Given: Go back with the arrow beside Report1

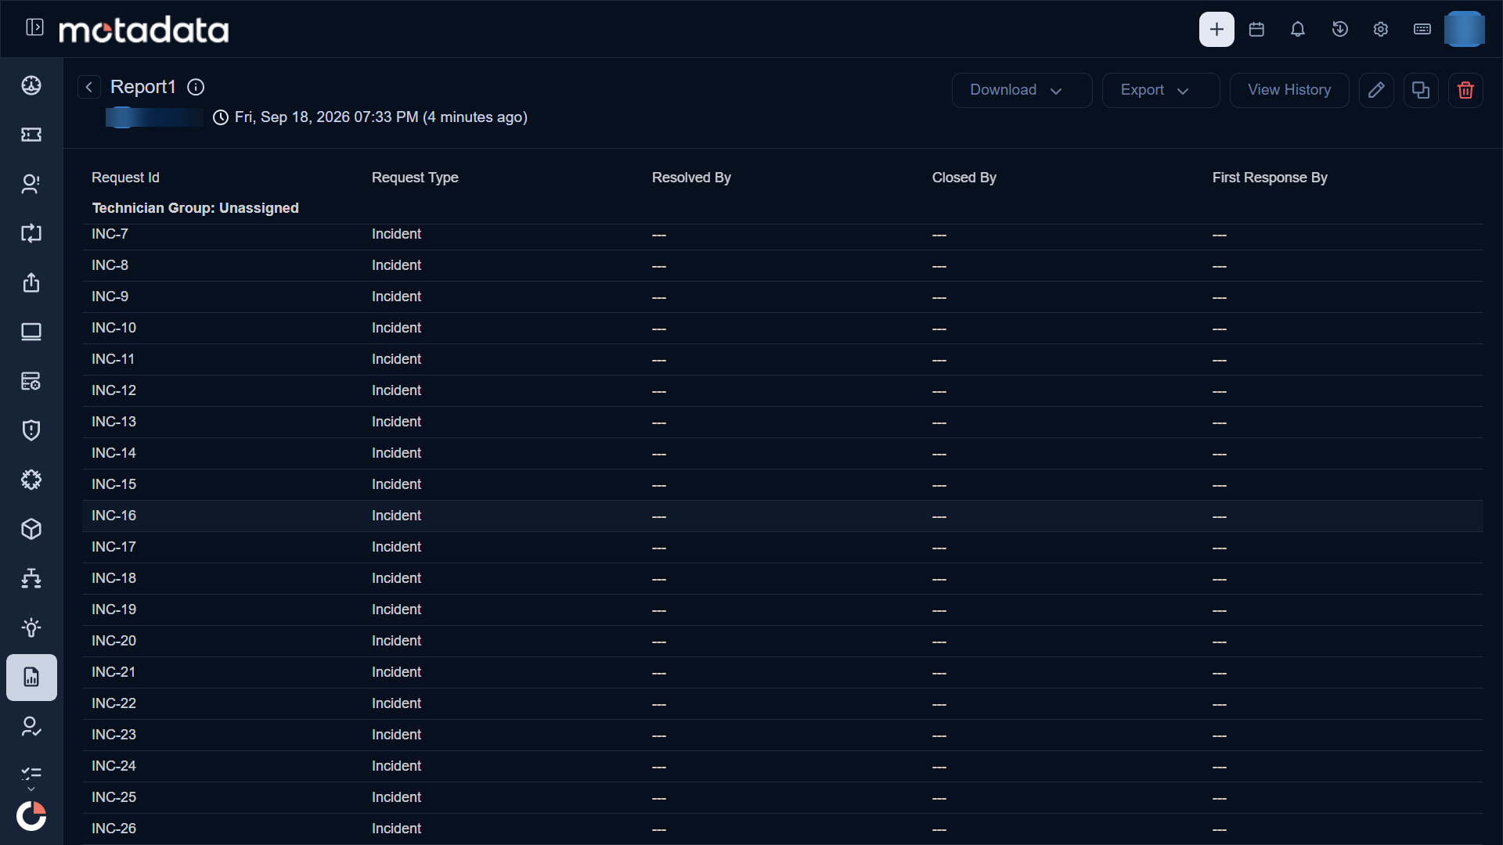Looking at the screenshot, I should [89, 87].
